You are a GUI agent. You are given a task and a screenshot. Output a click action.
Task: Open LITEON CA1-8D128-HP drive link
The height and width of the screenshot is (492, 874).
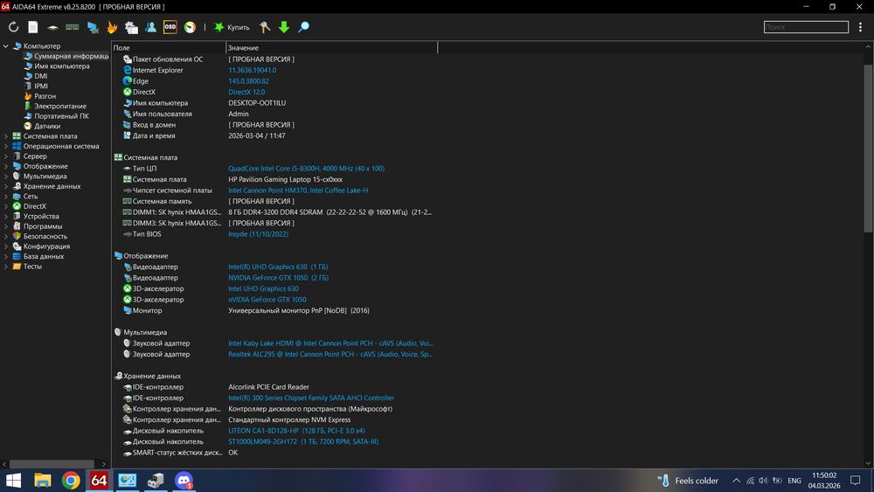(x=296, y=431)
